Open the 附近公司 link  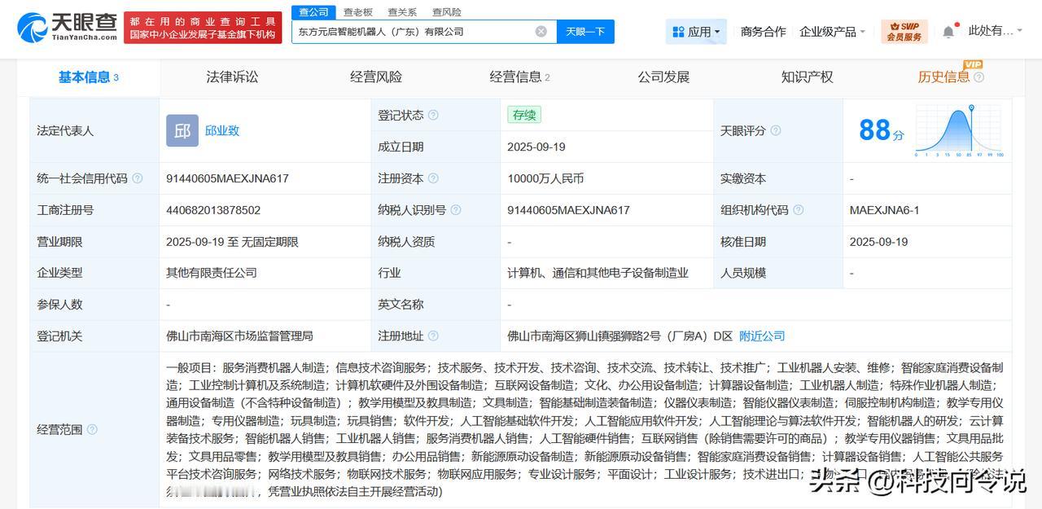[x=762, y=336]
